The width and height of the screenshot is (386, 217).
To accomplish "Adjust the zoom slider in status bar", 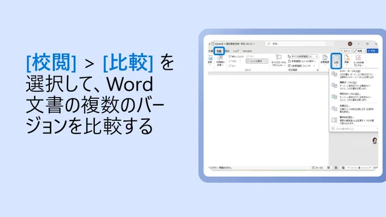I will pos(359,168).
